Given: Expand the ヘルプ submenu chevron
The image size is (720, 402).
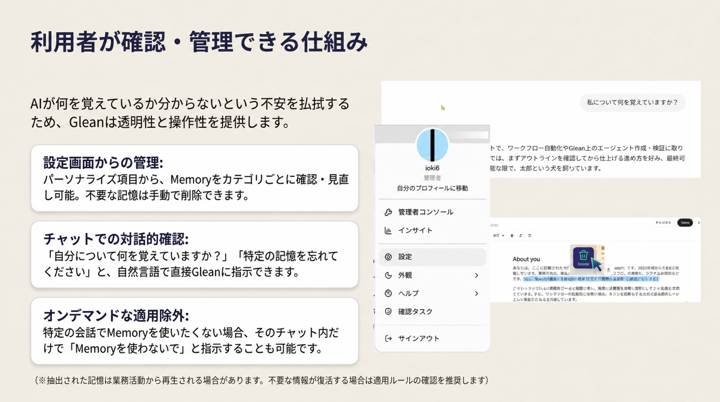Looking at the screenshot, I should click(x=477, y=294).
